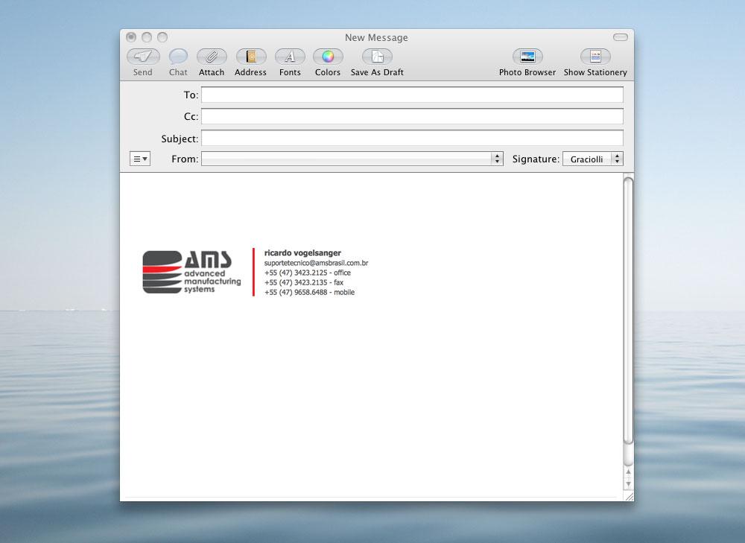Open the Photo Browser
This screenshot has width=745, height=543.
(x=527, y=57)
